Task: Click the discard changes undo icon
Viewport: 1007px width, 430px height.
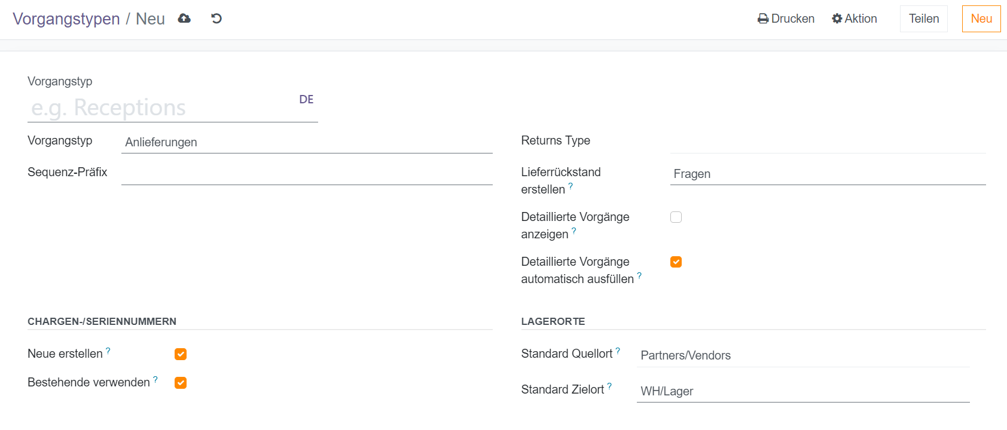Action: tap(216, 19)
